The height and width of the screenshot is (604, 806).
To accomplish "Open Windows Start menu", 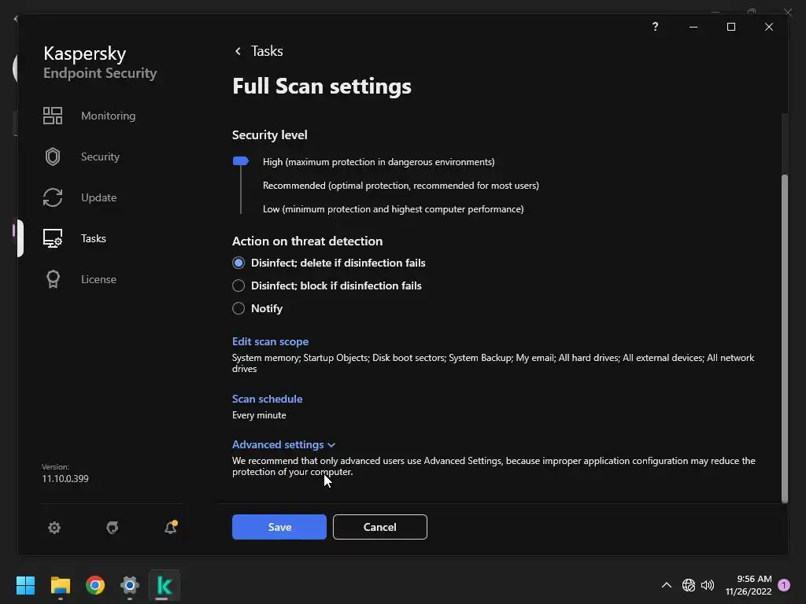I will 25,585.
